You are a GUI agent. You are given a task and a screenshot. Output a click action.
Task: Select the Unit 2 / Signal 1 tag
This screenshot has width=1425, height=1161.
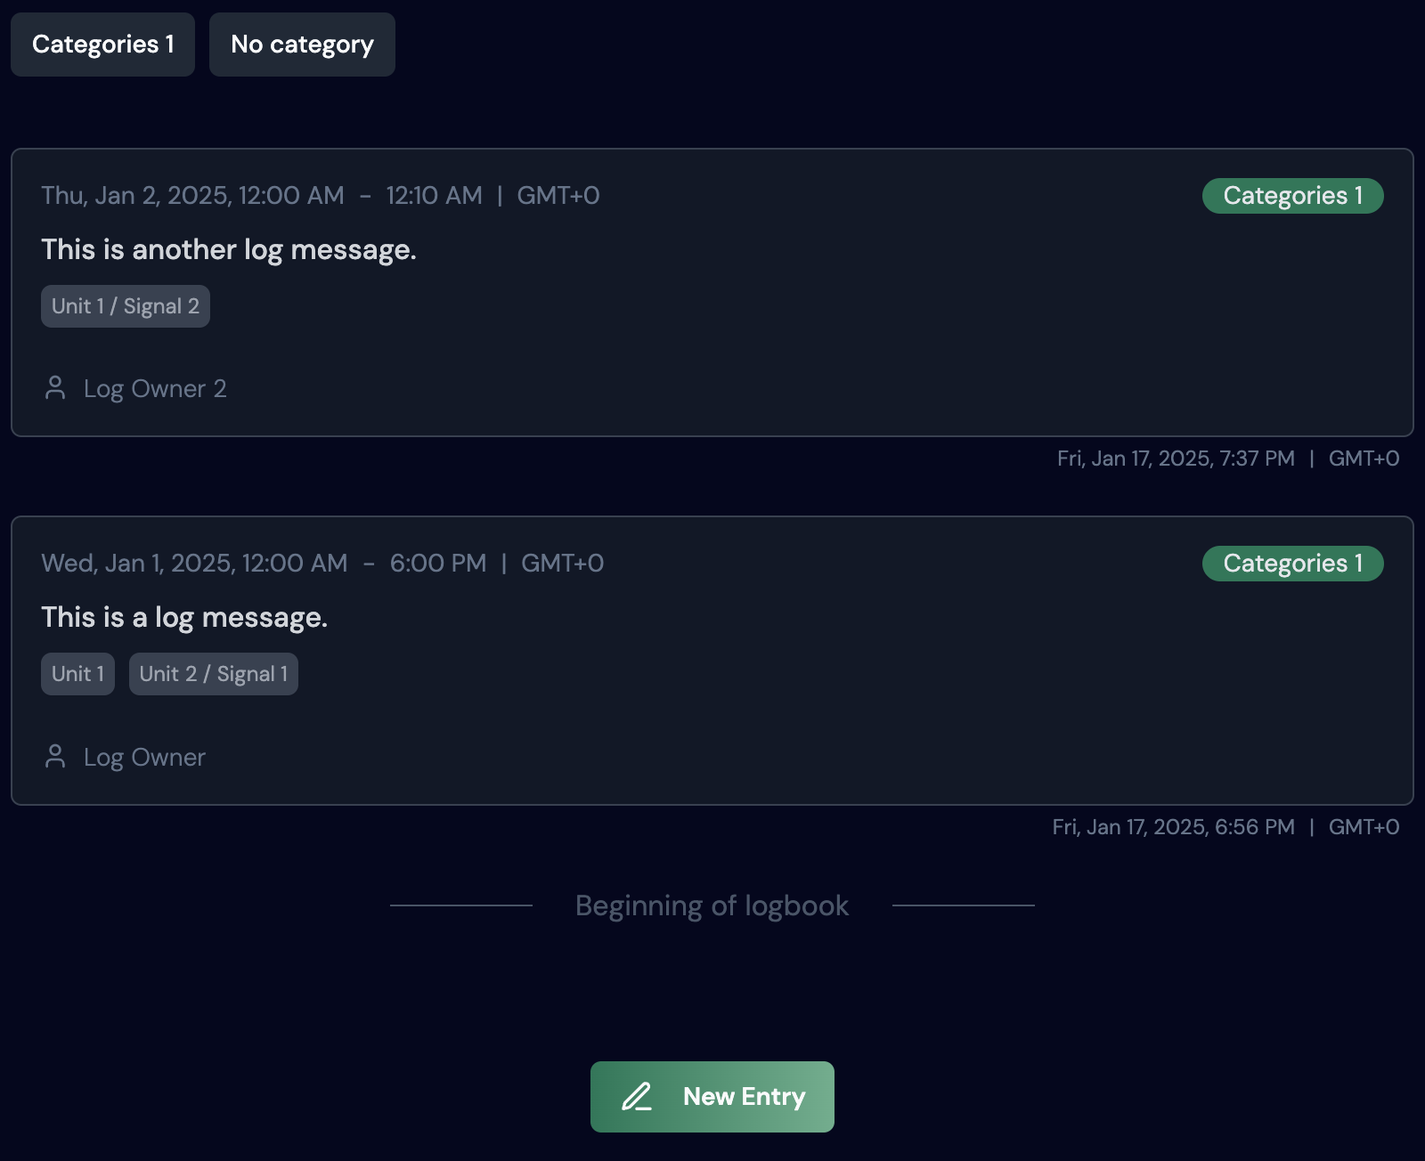pyautogui.click(x=214, y=674)
